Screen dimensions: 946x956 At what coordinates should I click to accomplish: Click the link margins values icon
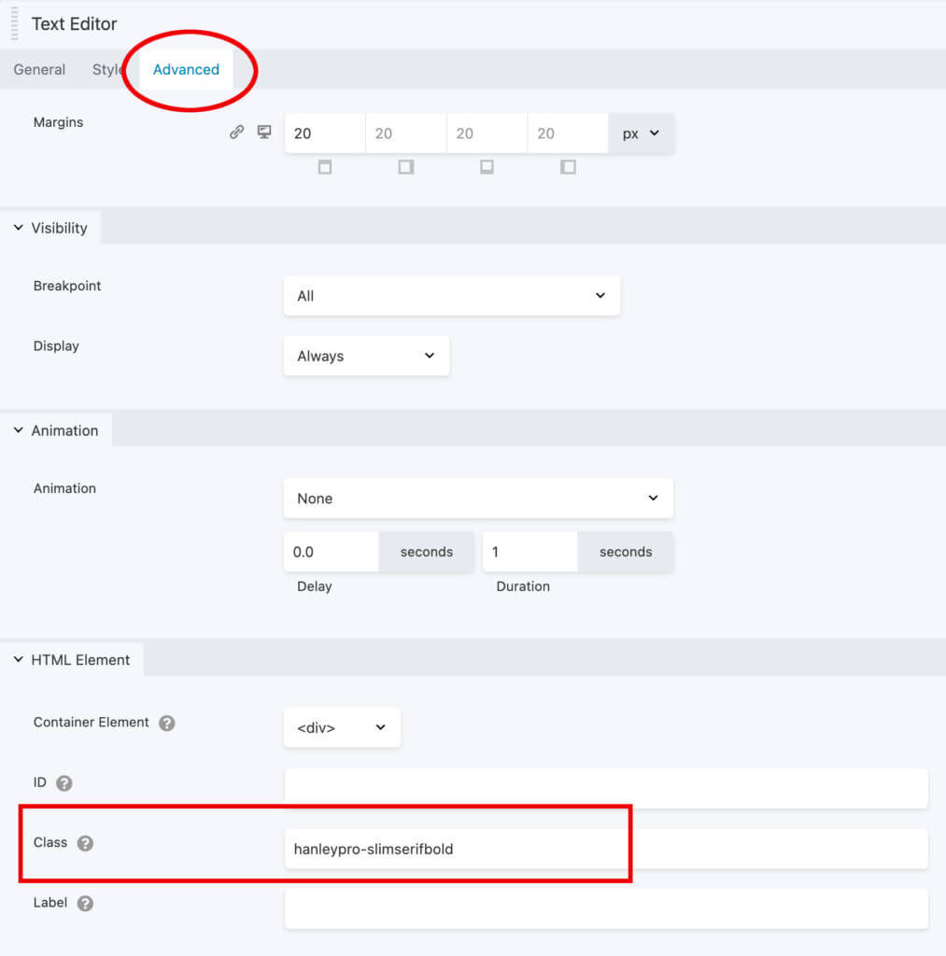pos(236,133)
